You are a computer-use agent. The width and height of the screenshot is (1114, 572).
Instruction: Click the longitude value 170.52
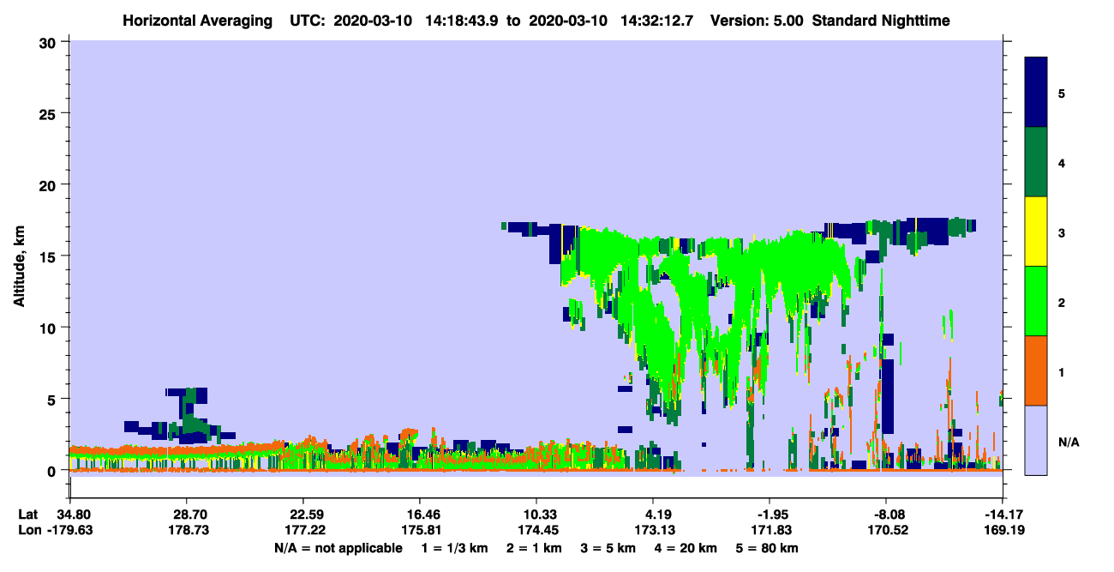886,530
